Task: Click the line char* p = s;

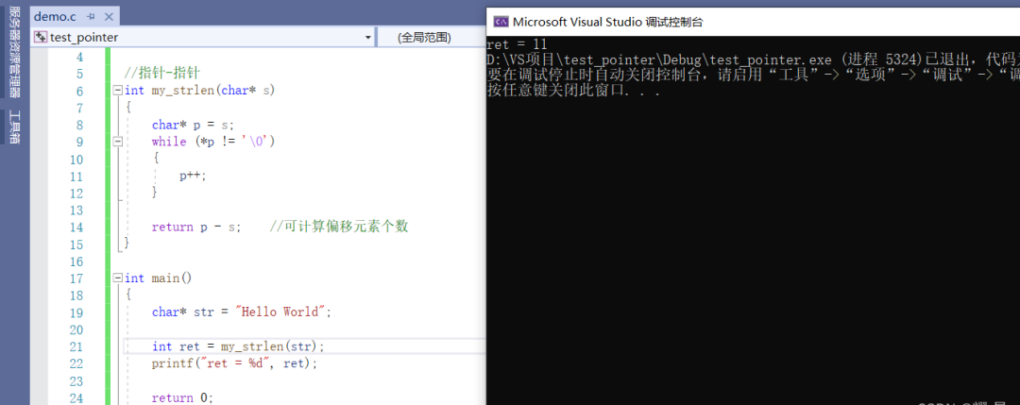Action: (193, 125)
